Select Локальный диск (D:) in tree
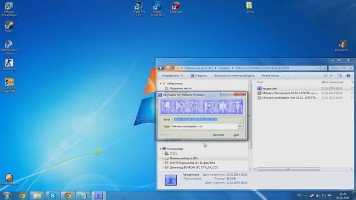 [181, 158]
